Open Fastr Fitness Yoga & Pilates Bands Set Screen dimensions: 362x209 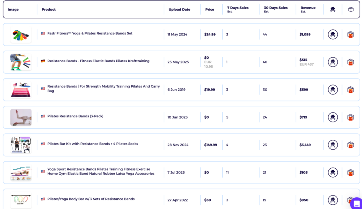pyautogui.click(x=90, y=34)
